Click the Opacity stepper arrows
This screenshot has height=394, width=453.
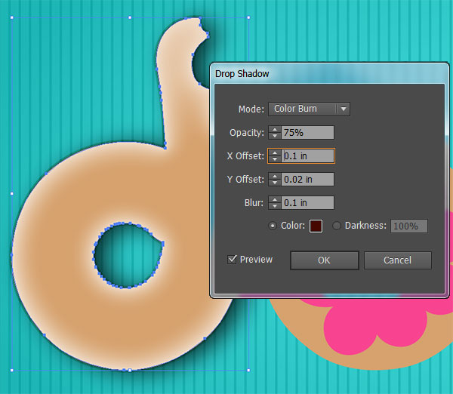click(x=275, y=133)
